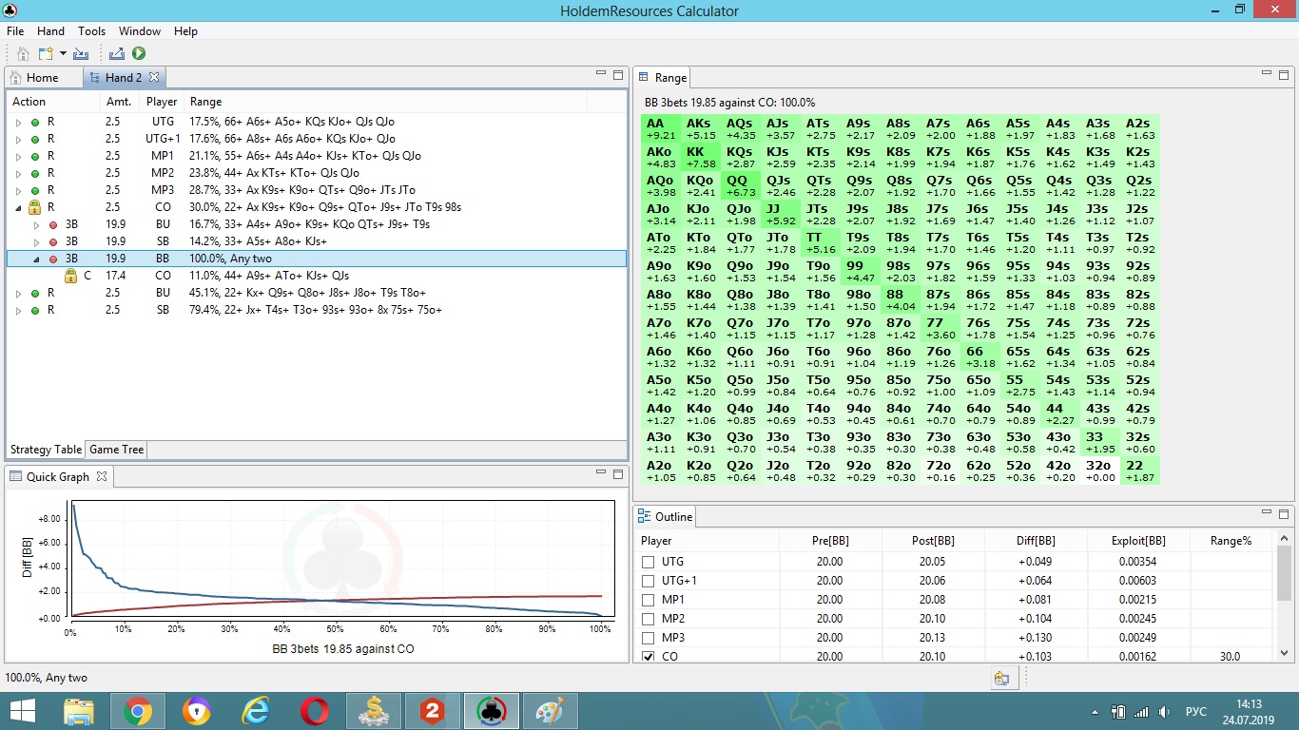Click the Diff[BB] column header
This screenshot has width=1299, height=730.
[x=1036, y=541]
